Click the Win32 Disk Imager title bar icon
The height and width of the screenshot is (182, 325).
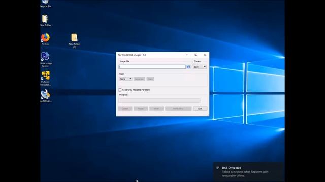tap(119, 55)
